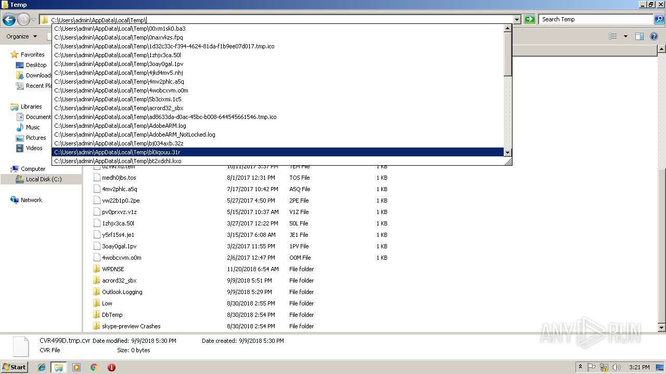Viewport: 666px width, 374px height.
Task: Open Libraries in navigation pane
Action: pyautogui.click(x=31, y=106)
